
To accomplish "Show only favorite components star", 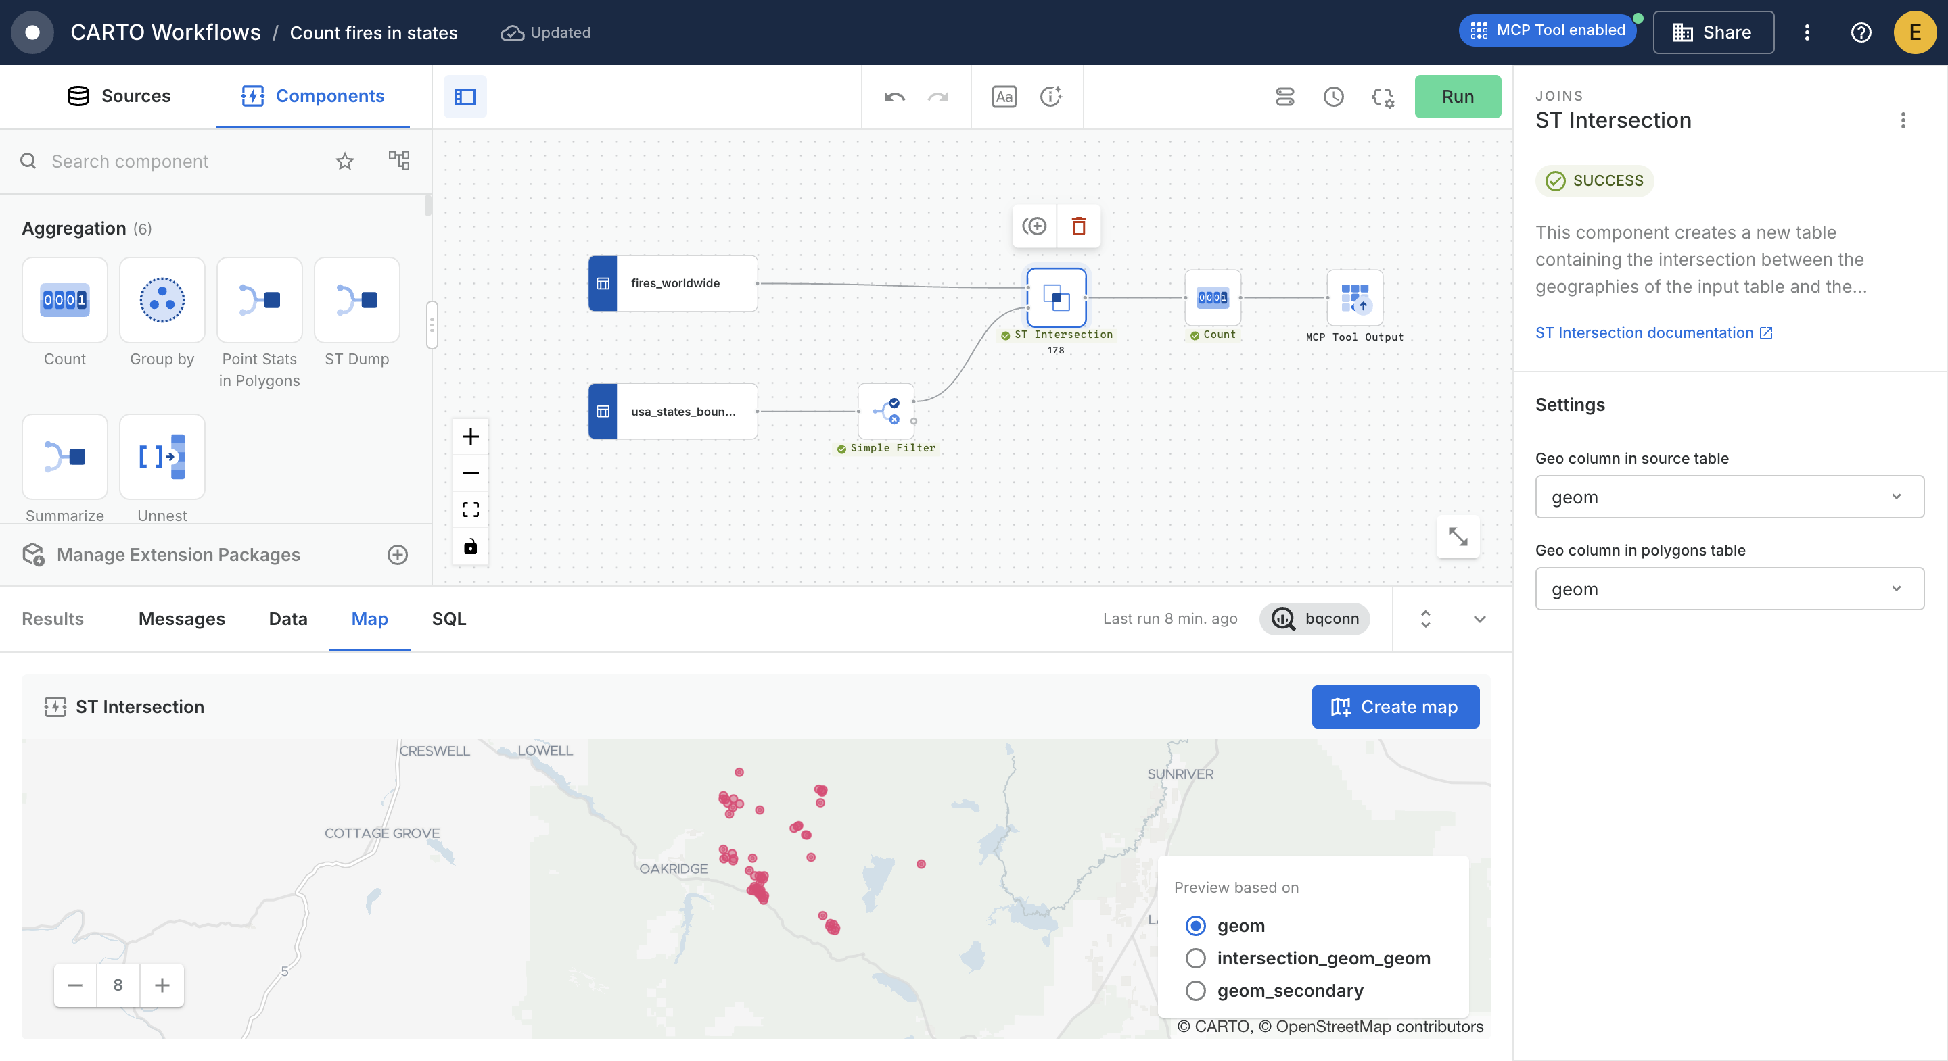I will tap(345, 161).
